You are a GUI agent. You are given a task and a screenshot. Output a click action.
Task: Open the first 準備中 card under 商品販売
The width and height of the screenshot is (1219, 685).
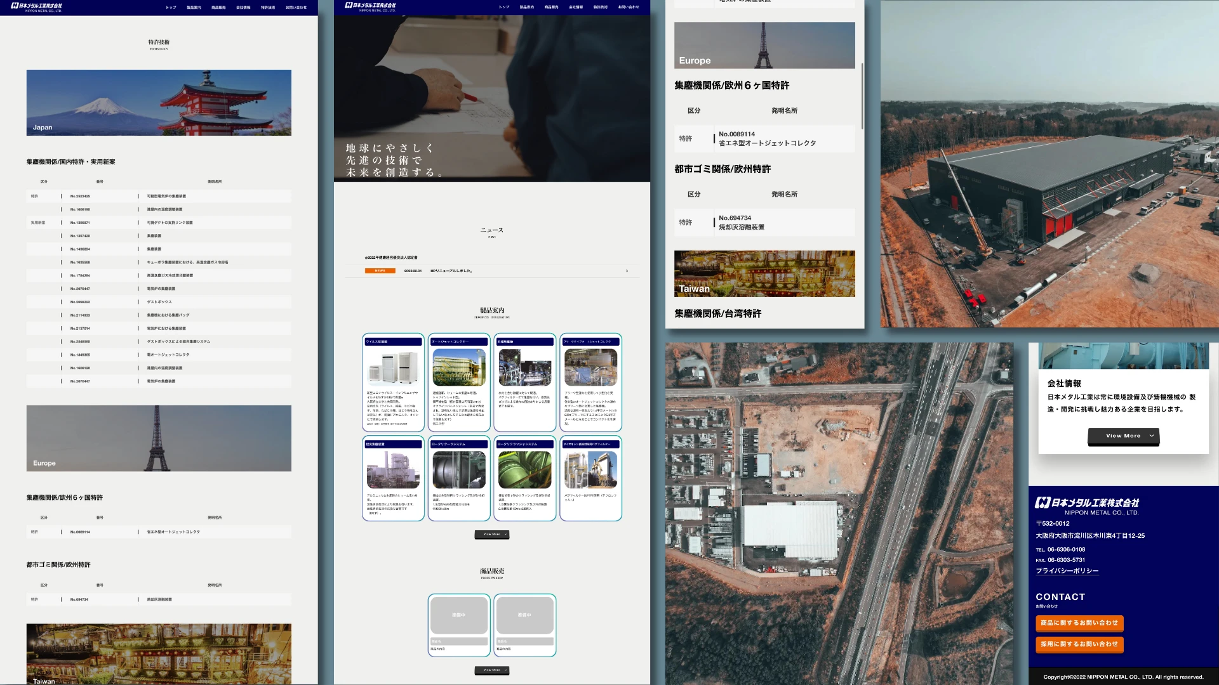coord(459,625)
